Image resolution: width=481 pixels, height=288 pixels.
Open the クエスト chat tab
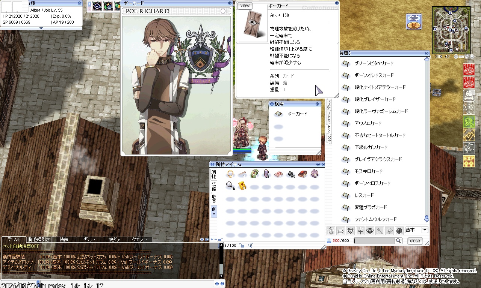(139, 239)
